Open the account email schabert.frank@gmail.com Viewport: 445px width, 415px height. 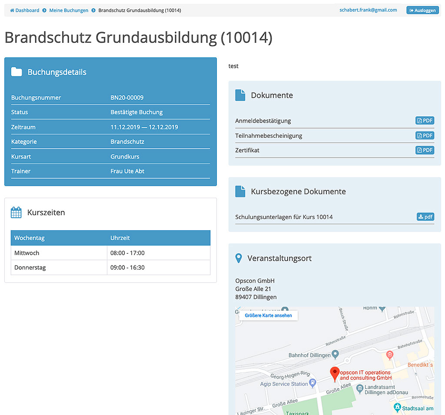(368, 10)
